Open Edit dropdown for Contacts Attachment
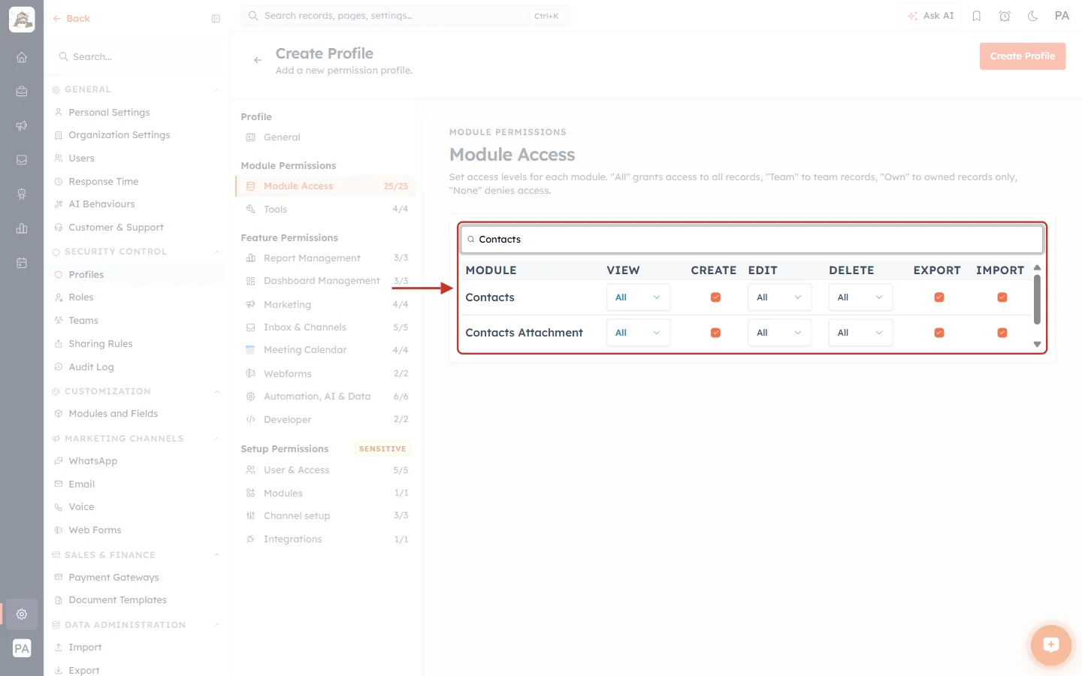The width and height of the screenshot is (1082, 676). coord(779,333)
